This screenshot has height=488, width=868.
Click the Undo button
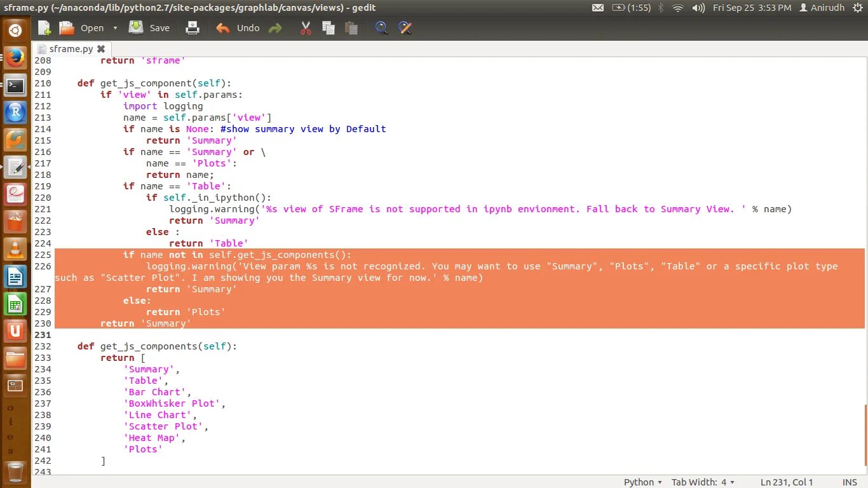coord(238,28)
